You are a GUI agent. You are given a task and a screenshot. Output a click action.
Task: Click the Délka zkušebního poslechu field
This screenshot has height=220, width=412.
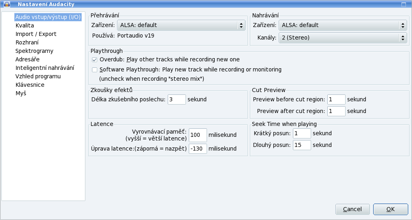(177, 100)
